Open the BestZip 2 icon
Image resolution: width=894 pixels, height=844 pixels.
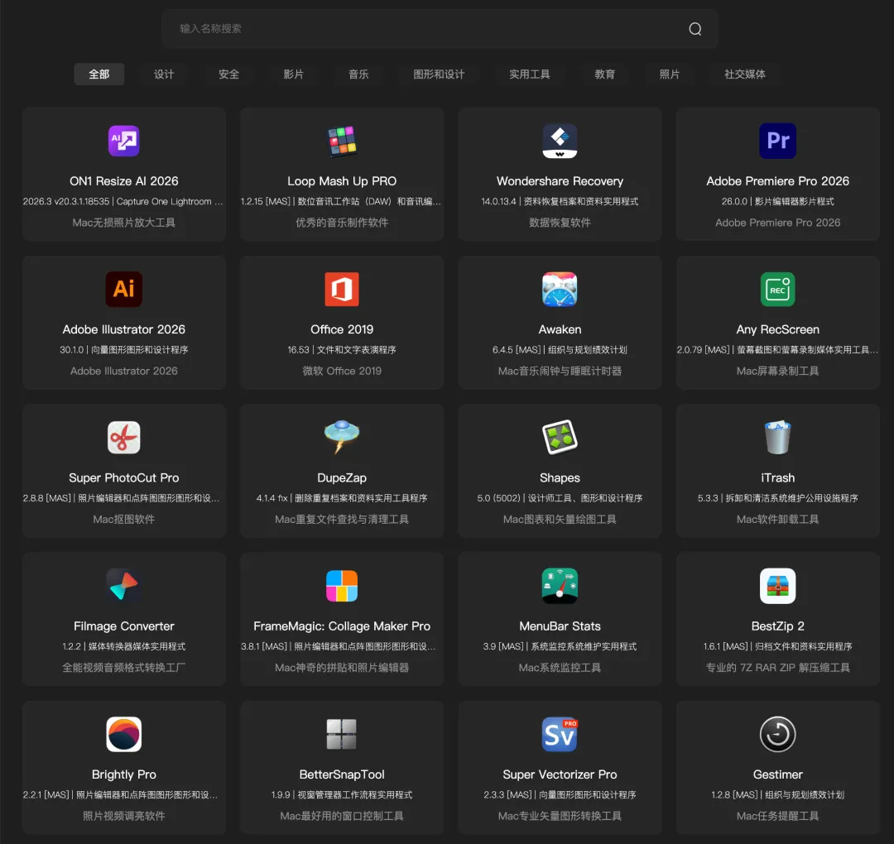(x=777, y=586)
